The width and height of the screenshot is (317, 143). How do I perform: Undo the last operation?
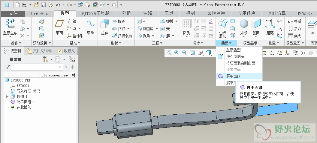58,4
